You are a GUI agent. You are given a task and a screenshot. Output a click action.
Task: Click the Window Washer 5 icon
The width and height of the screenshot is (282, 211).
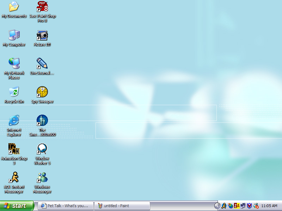(x=42, y=149)
